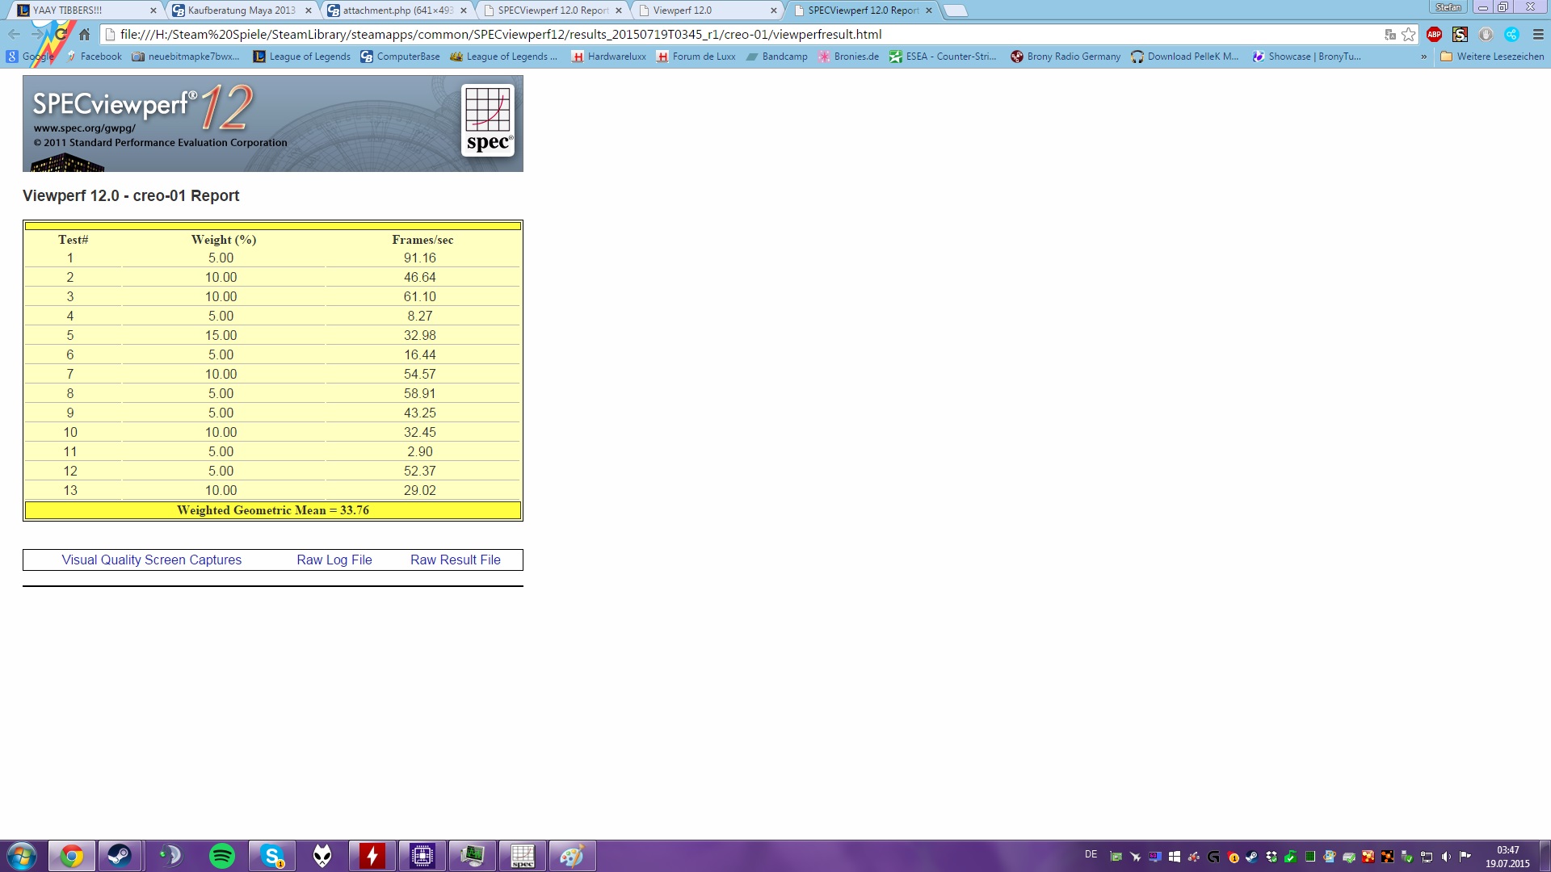
Task: Open foobar2000 alien-face icon in taskbar
Action: pos(322,856)
